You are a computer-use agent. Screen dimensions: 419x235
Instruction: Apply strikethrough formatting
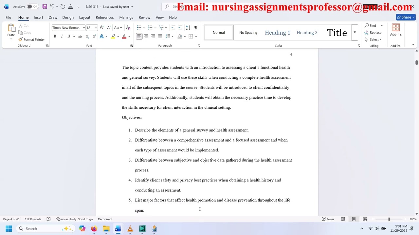80,36
